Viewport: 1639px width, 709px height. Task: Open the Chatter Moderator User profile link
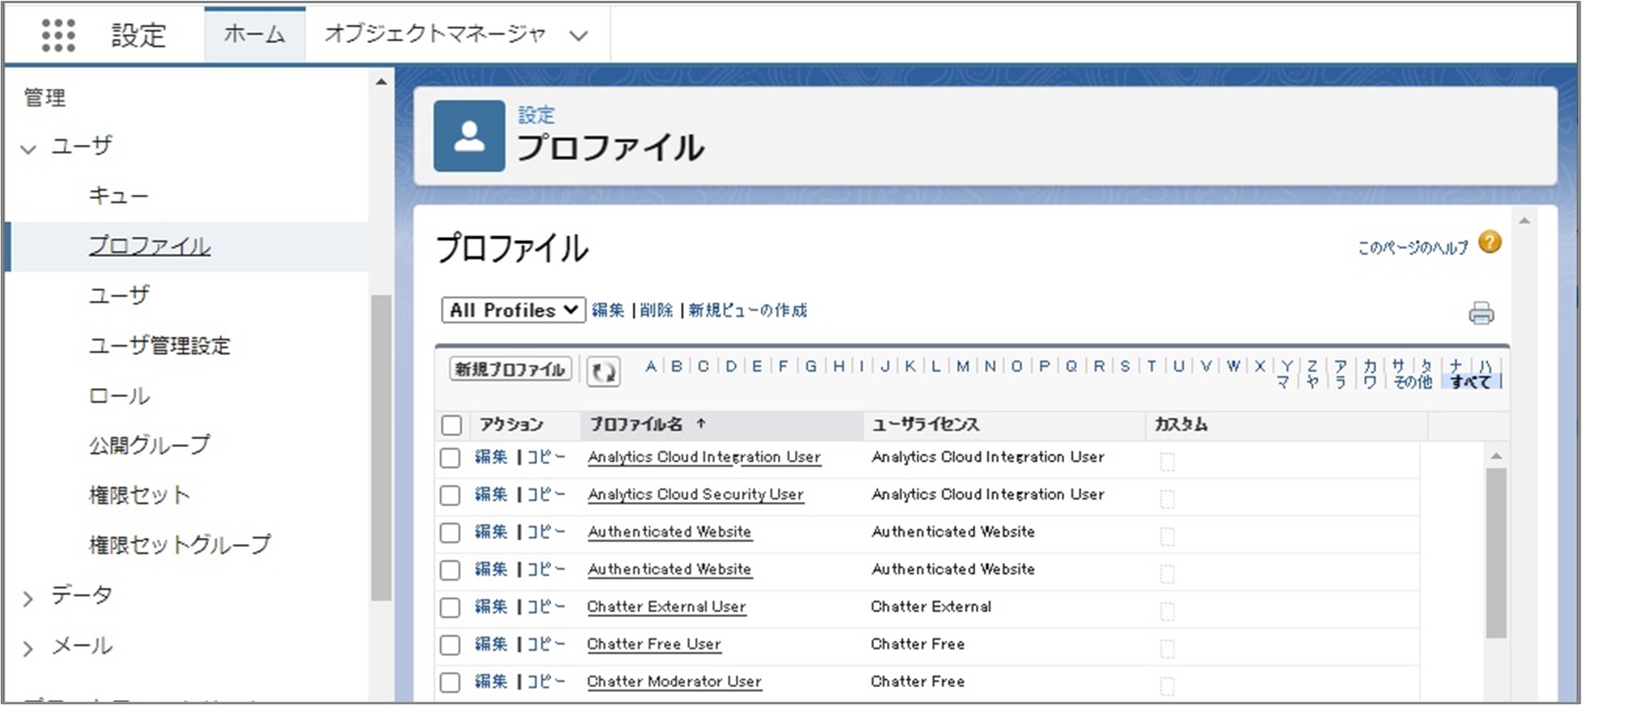674,681
